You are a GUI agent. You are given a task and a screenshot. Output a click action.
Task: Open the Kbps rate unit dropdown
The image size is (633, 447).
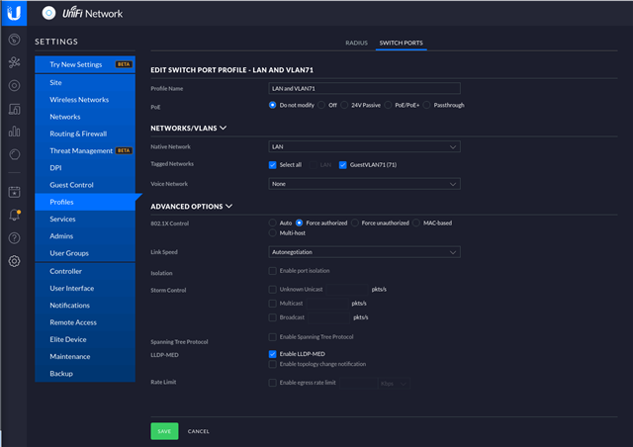[394, 384]
